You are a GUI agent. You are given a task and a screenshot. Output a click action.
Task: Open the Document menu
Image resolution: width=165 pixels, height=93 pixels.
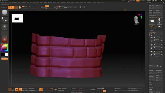pos(14,3)
